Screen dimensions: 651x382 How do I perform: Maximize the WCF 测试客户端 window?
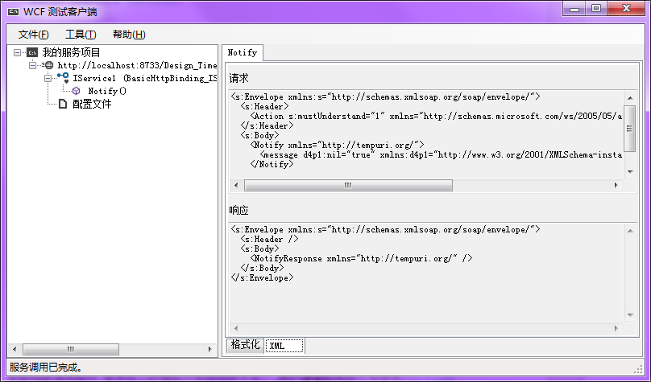[596, 9]
